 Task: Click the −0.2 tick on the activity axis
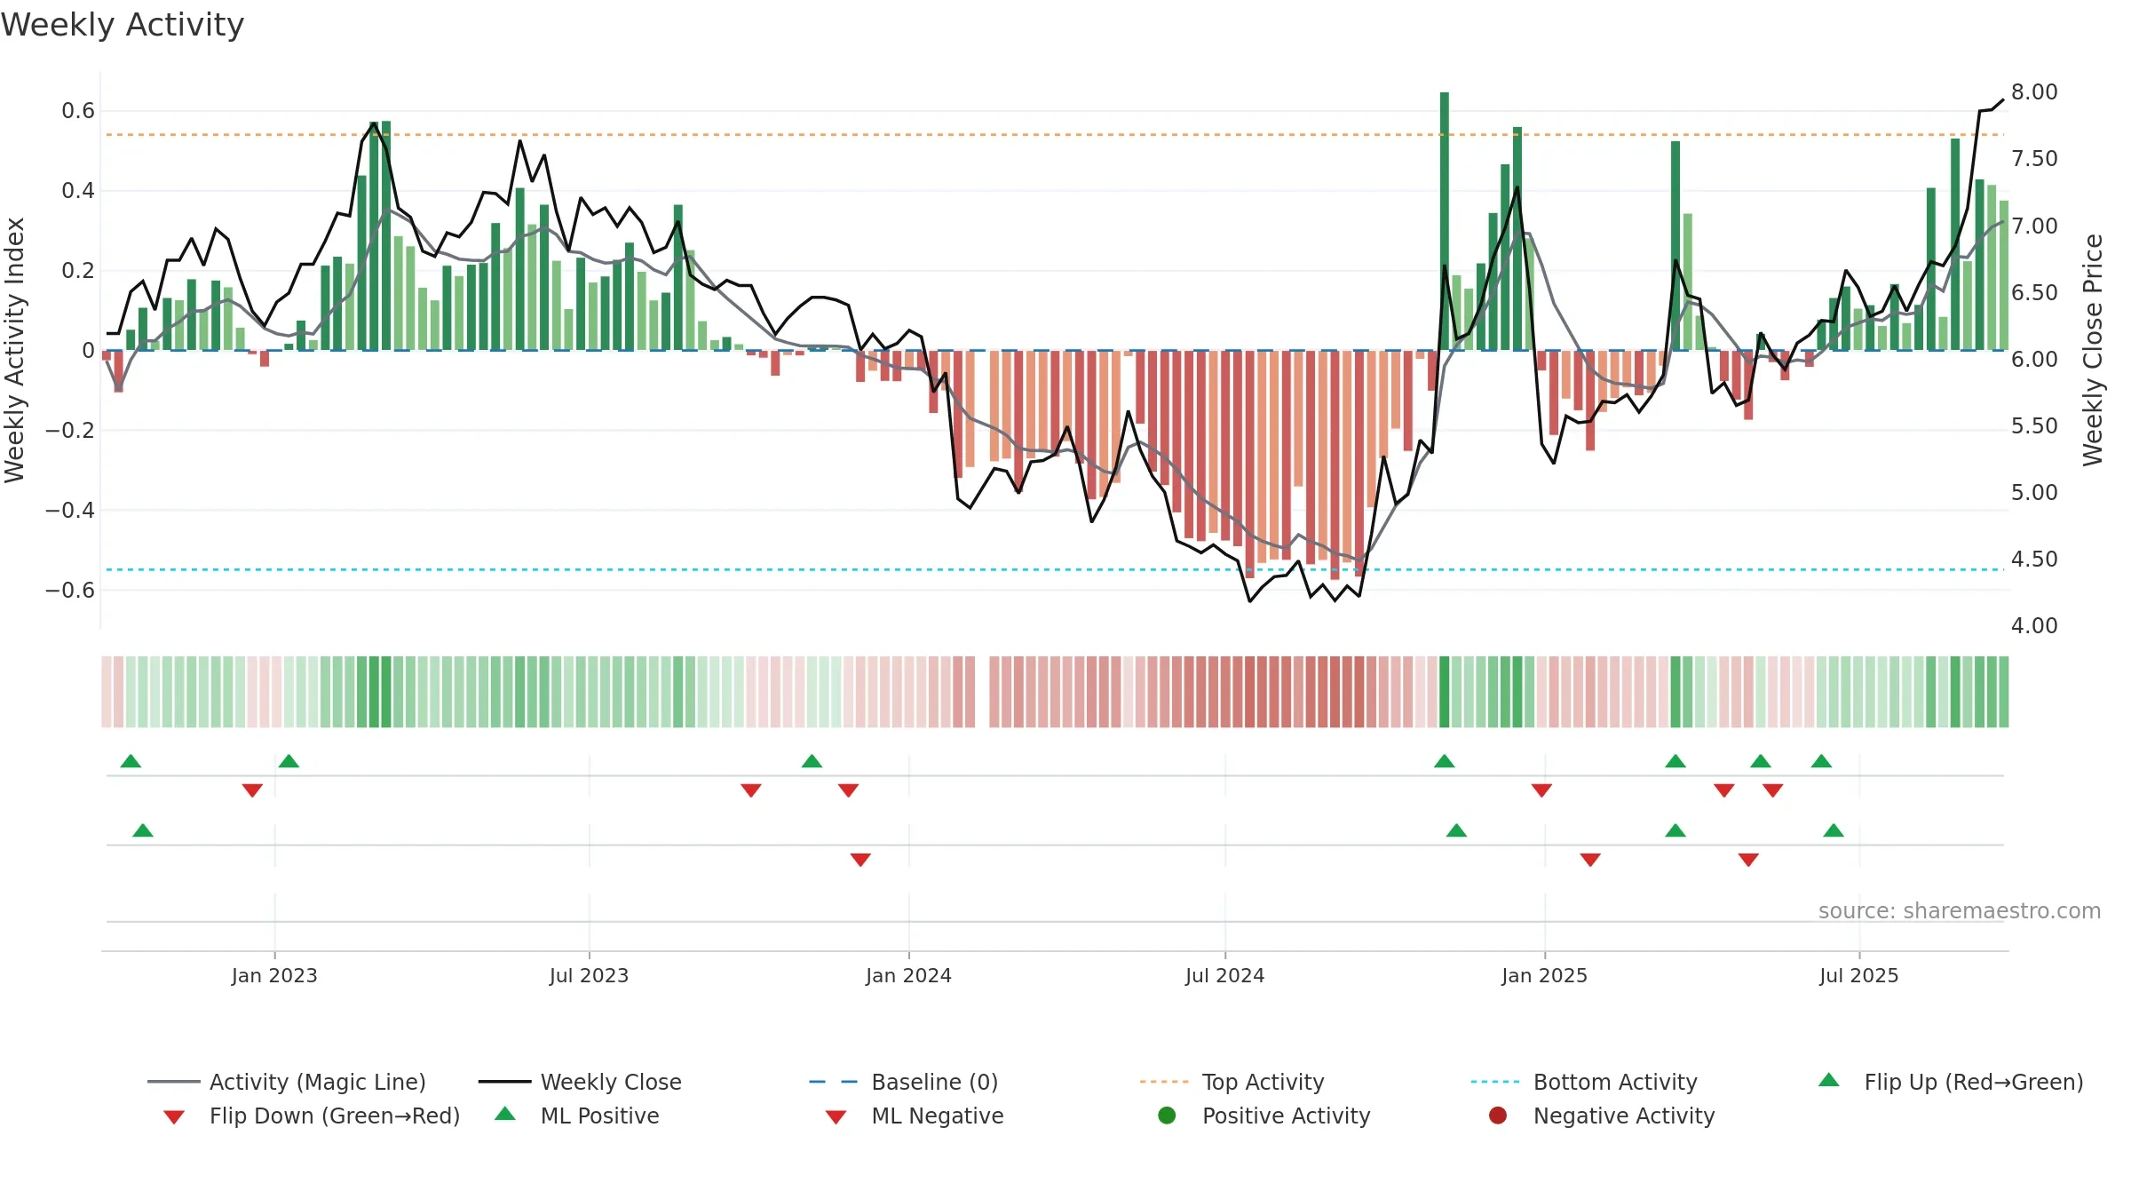point(70,431)
